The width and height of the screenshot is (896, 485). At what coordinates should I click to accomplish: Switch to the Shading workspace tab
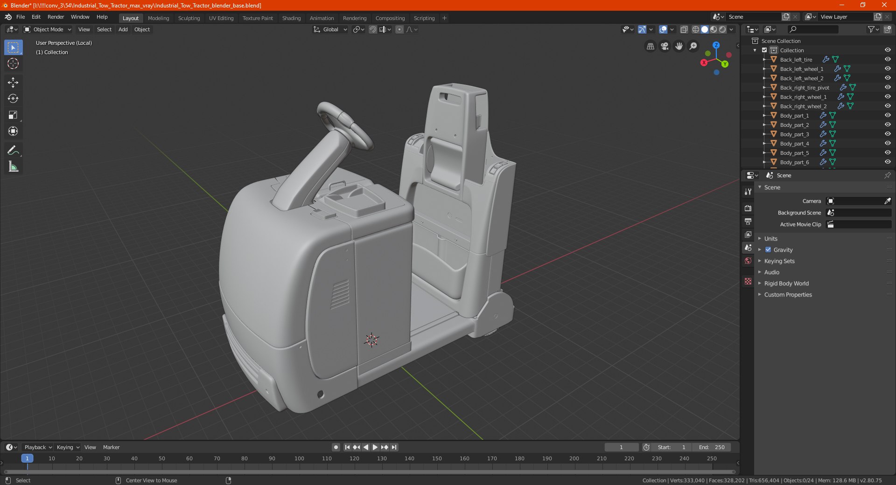click(291, 18)
